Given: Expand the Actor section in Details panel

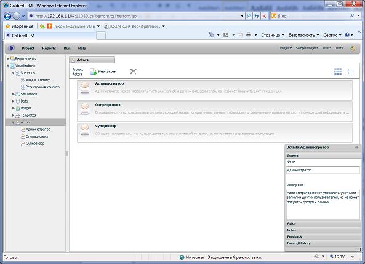Looking at the screenshot, I should pyautogui.click(x=323, y=223).
